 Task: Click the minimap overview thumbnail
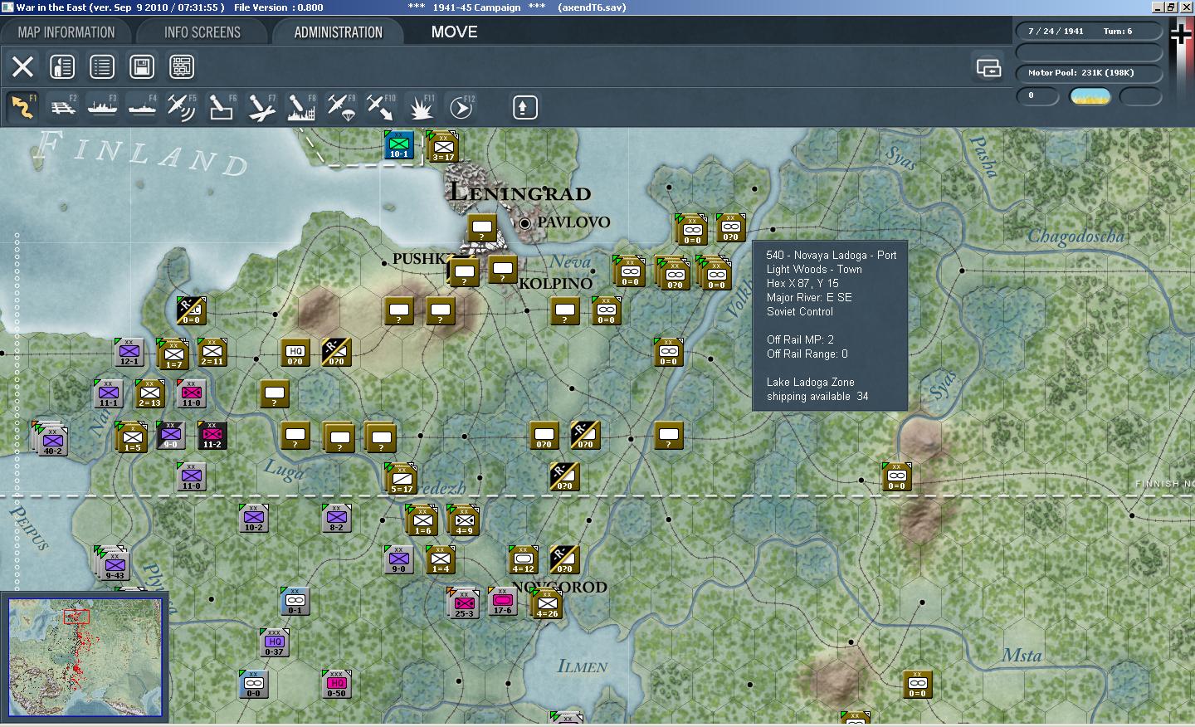point(85,656)
